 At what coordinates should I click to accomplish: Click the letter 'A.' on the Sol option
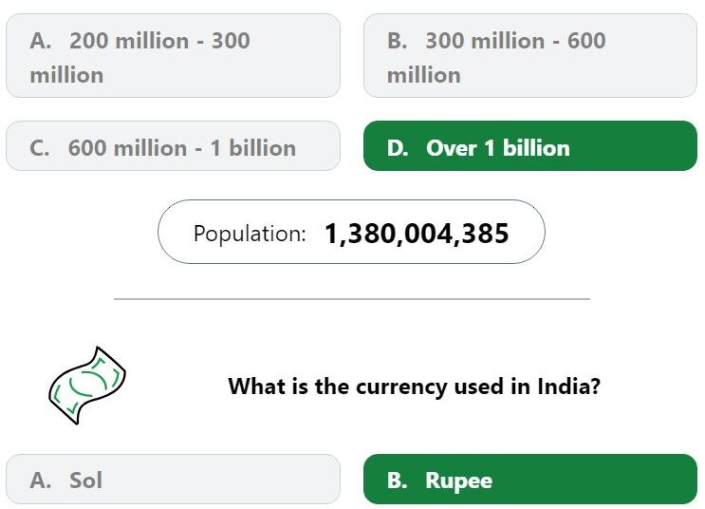pos(41,481)
